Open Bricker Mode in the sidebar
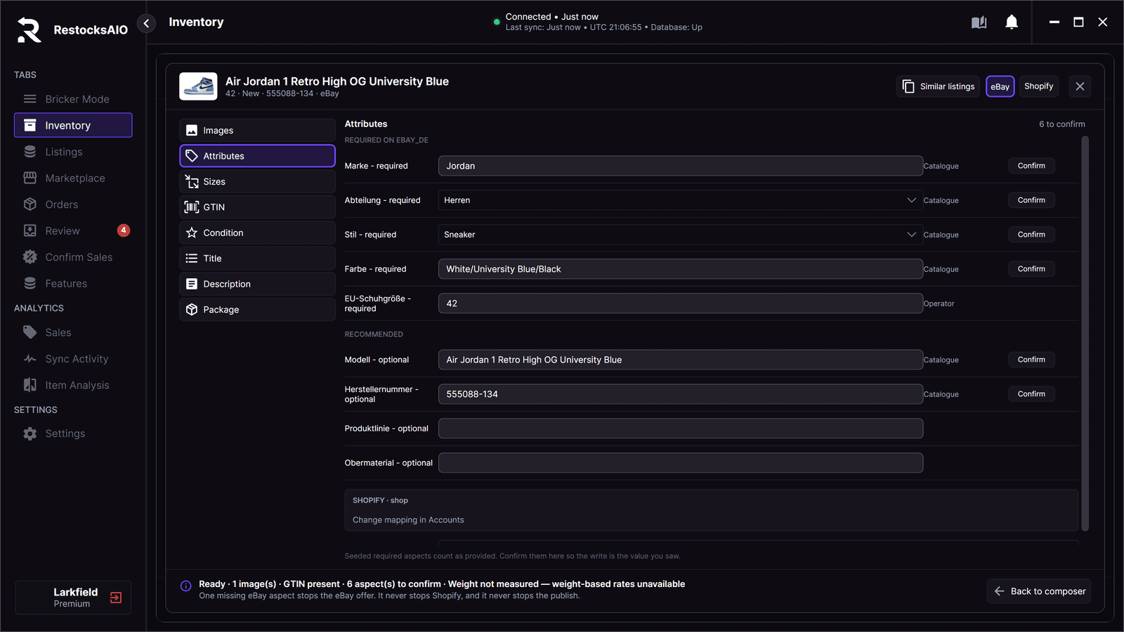 73,99
